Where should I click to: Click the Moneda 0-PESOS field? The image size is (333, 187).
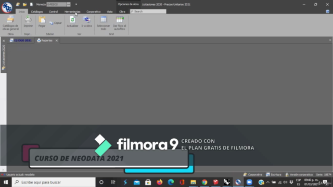57,4
